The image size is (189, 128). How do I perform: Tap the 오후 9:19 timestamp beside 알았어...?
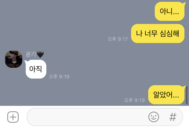click(x=135, y=100)
